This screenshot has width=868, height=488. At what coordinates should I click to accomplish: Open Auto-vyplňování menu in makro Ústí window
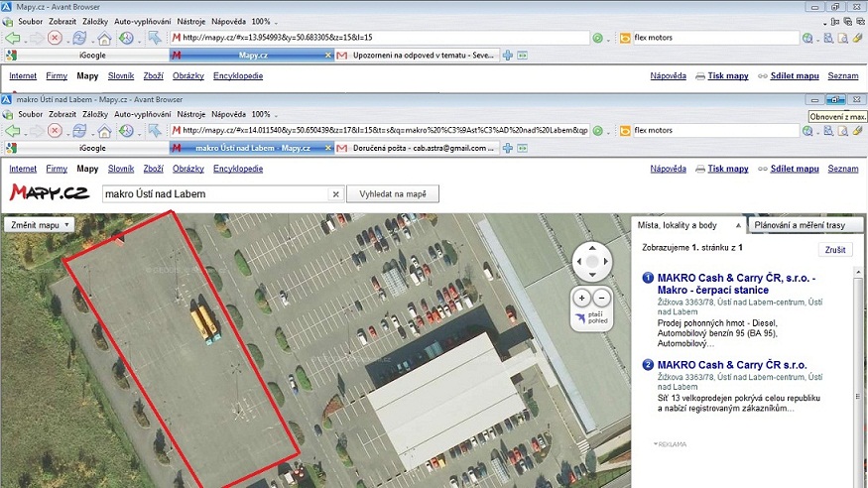click(x=142, y=114)
